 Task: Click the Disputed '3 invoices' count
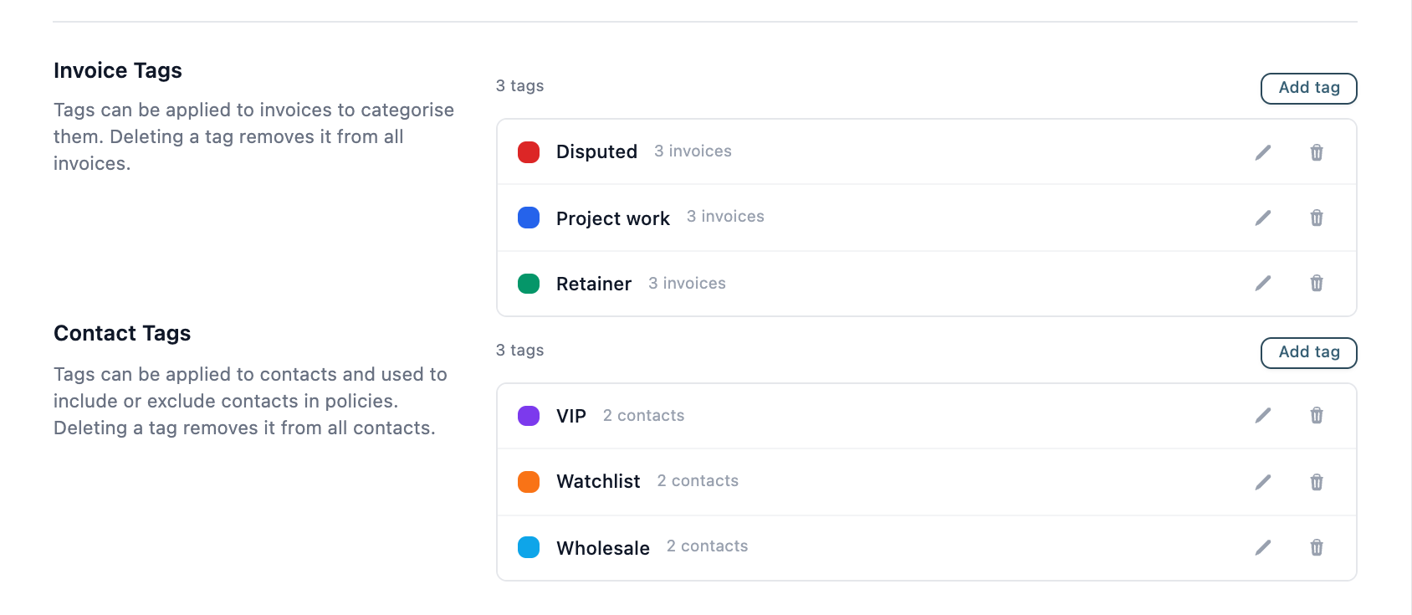693,151
